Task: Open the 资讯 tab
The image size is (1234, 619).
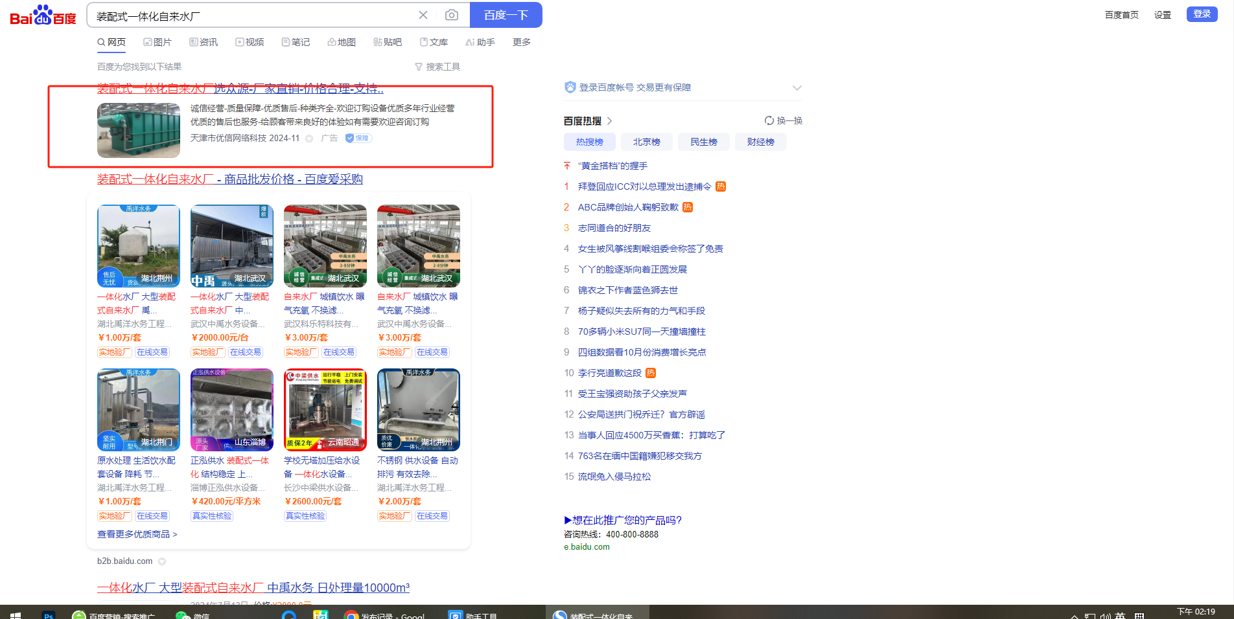Action: [x=204, y=42]
